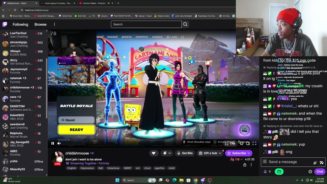The height and width of the screenshot is (184, 327).
Task: Go to the Following tab
Action: pyautogui.click(x=20, y=25)
